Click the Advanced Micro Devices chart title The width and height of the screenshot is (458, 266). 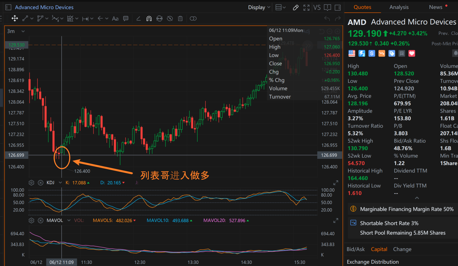[x=44, y=7]
